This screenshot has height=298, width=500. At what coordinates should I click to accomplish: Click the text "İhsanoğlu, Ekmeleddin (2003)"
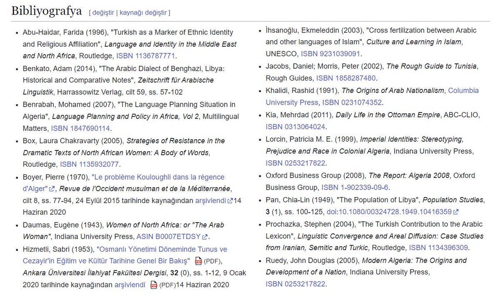click(x=314, y=30)
